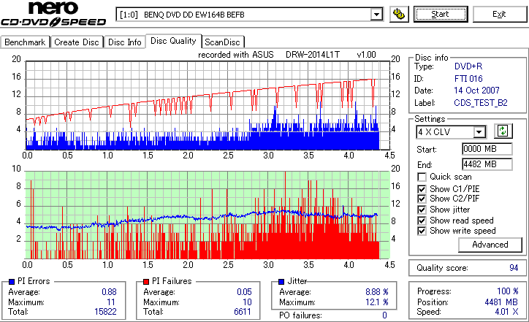
Task: Switch to the Benchmark tab
Action: (x=25, y=42)
